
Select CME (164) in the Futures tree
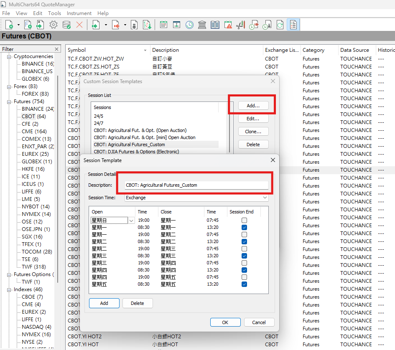[x=34, y=132]
